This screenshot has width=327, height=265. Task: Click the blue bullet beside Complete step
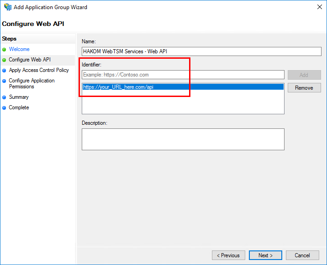[5, 108]
